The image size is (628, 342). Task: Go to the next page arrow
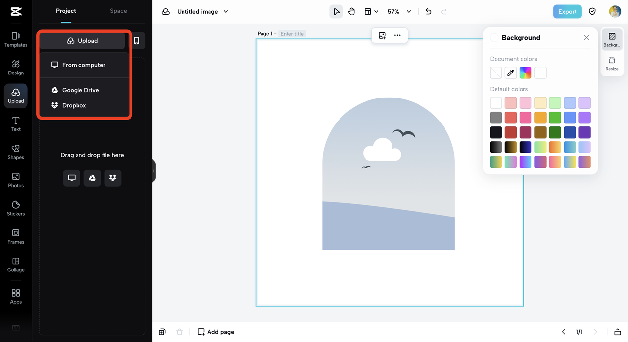[596, 332]
